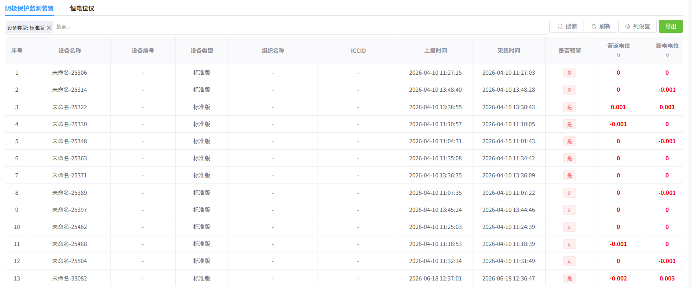This screenshot has height=289, width=692.
Task: Select device 未命名-25306
Action: [70, 73]
